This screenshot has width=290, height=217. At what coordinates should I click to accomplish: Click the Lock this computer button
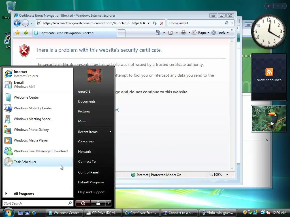(98, 203)
